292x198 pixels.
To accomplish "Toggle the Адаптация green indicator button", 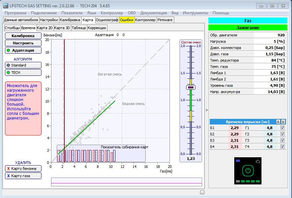I will [x=23, y=50].
